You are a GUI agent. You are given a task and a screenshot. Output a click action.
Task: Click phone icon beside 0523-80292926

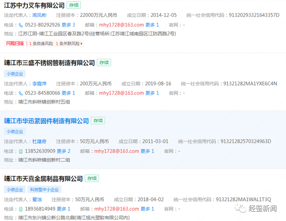point(21,25)
